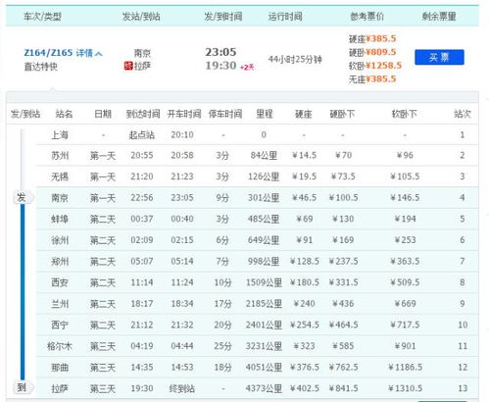Click the 14:35 arrival time for 那曲
Image resolution: width=489 pixels, height=402 pixels.
(x=142, y=368)
